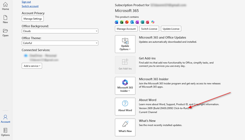Click the Microsoft 365 and Office Updates heading
The image size is (245, 140).
pyautogui.click(x=162, y=37)
